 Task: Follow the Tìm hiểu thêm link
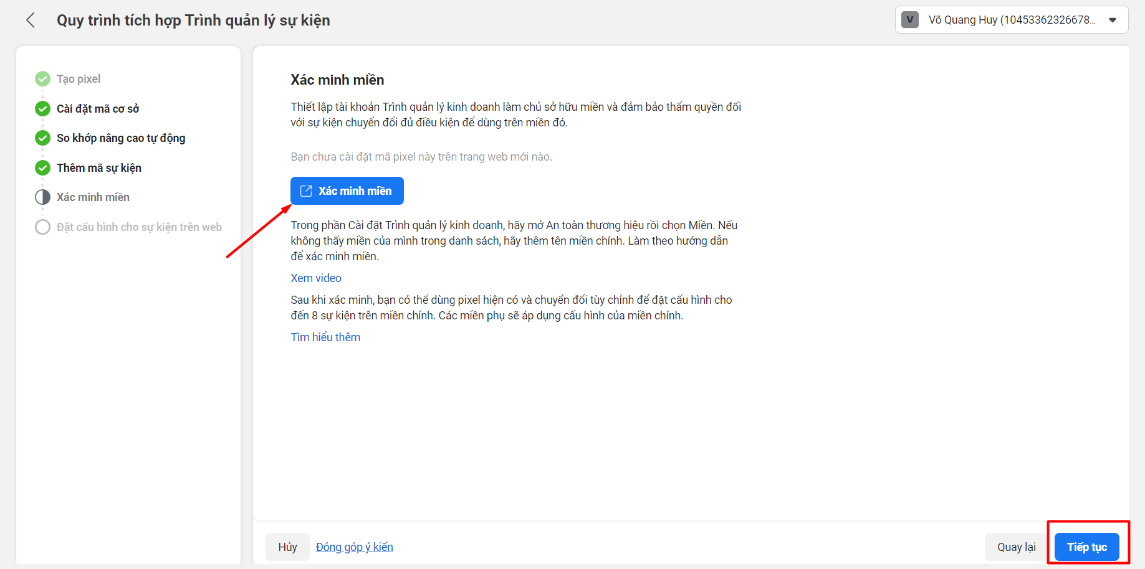(325, 337)
